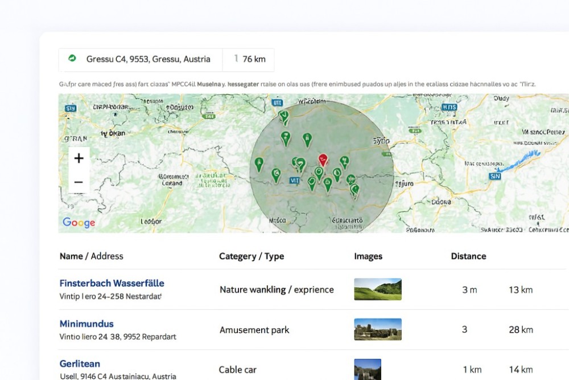Image resolution: width=569 pixels, height=380 pixels.
Task: Edit the Gressu C4 address field
Action: (148, 59)
